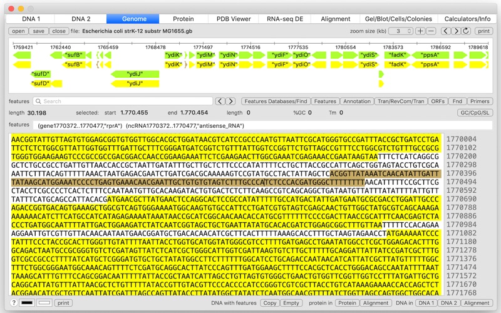The image size is (501, 313).
Task: Open the PDB Viewer tab
Action: tap(234, 19)
